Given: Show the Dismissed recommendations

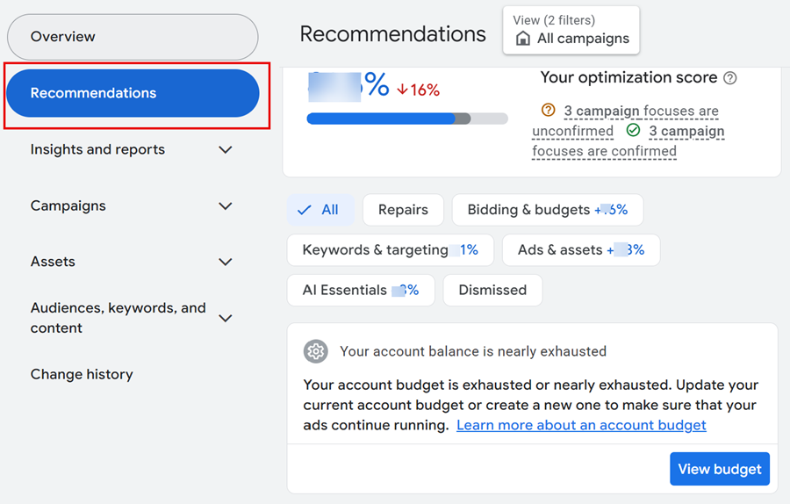Looking at the screenshot, I should pos(492,291).
